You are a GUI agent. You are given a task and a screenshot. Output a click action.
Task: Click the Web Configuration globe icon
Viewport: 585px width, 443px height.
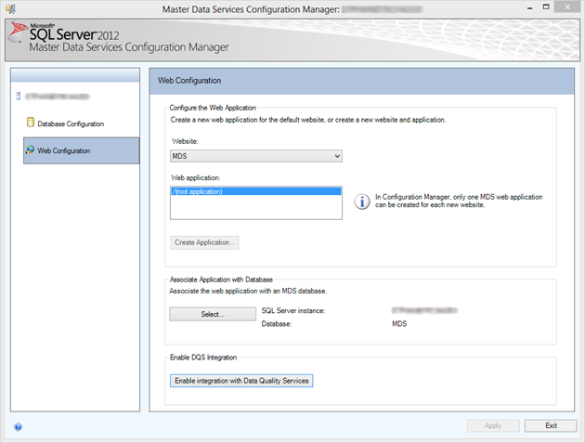[x=31, y=150]
